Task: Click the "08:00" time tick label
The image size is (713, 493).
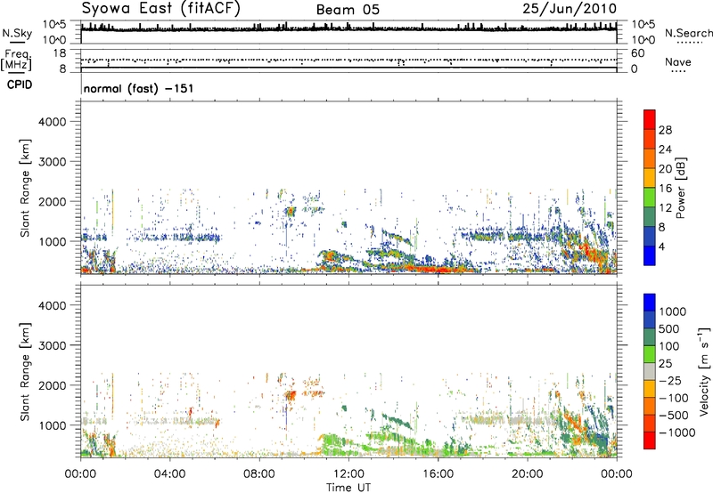Action: (259, 474)
